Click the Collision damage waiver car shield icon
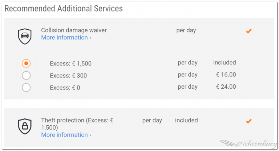 tap(25, 35)
